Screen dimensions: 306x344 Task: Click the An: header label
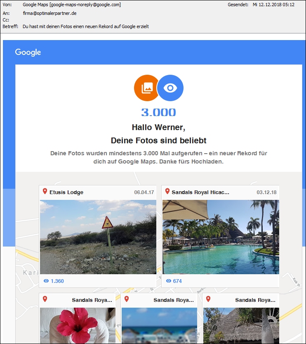tap(6, 13)
